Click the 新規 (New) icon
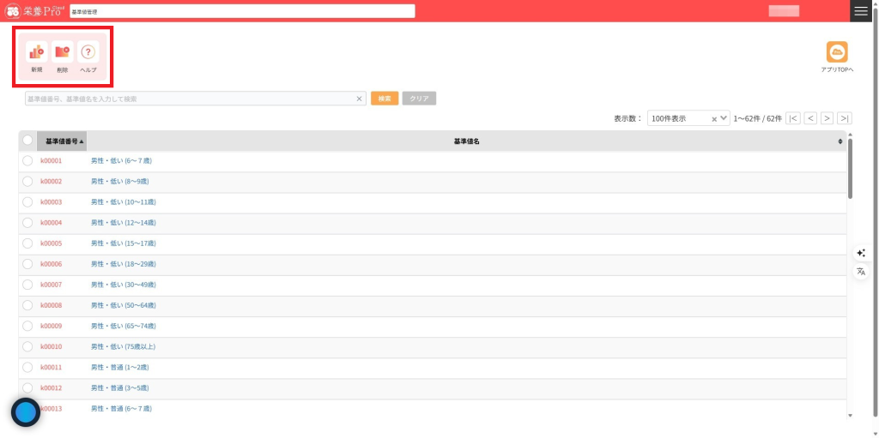 pyautogui.click(x=36, y=53)
